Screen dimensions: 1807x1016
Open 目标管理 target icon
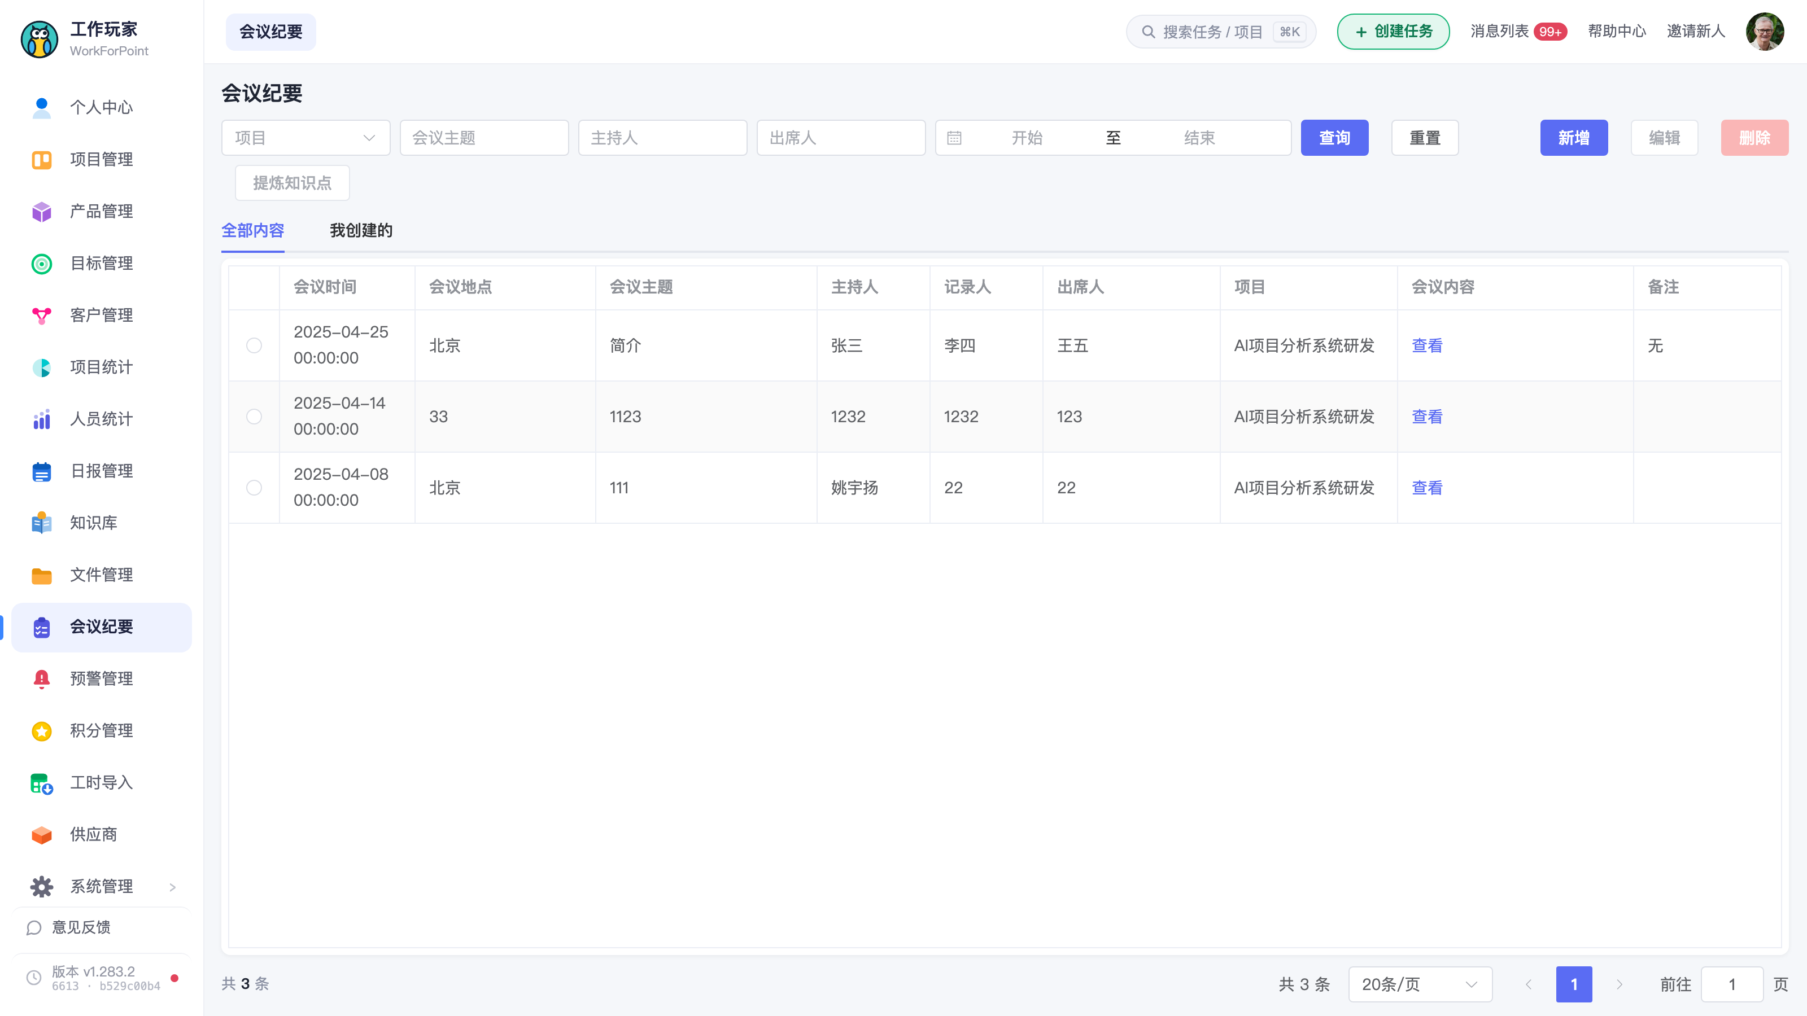(41, 264)
